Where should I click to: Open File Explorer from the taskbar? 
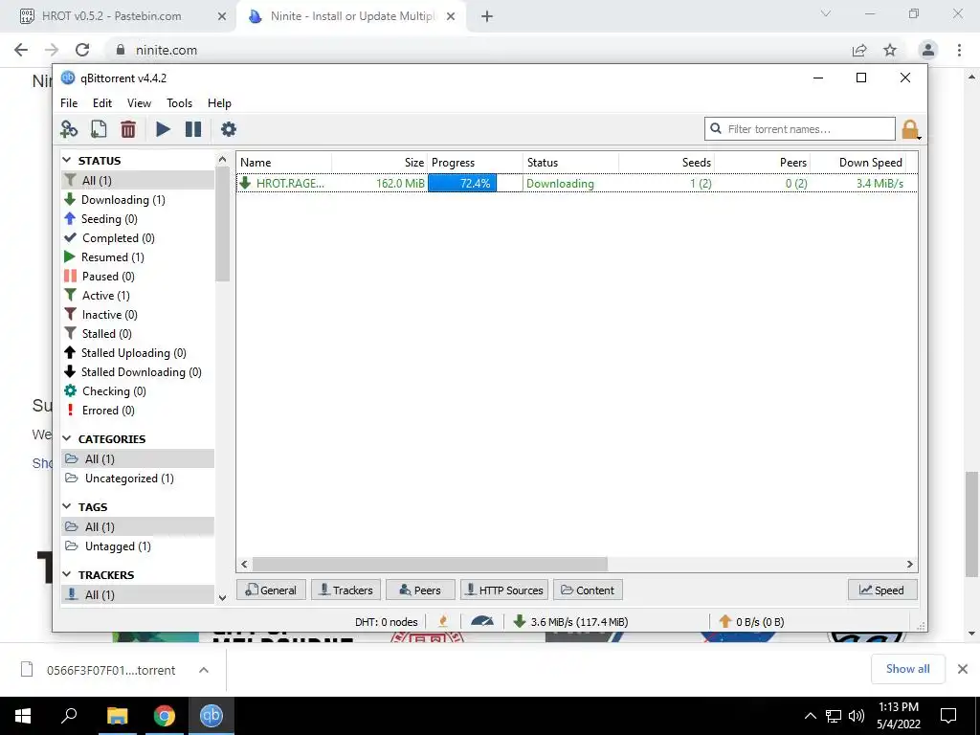[x=117, y=716]
